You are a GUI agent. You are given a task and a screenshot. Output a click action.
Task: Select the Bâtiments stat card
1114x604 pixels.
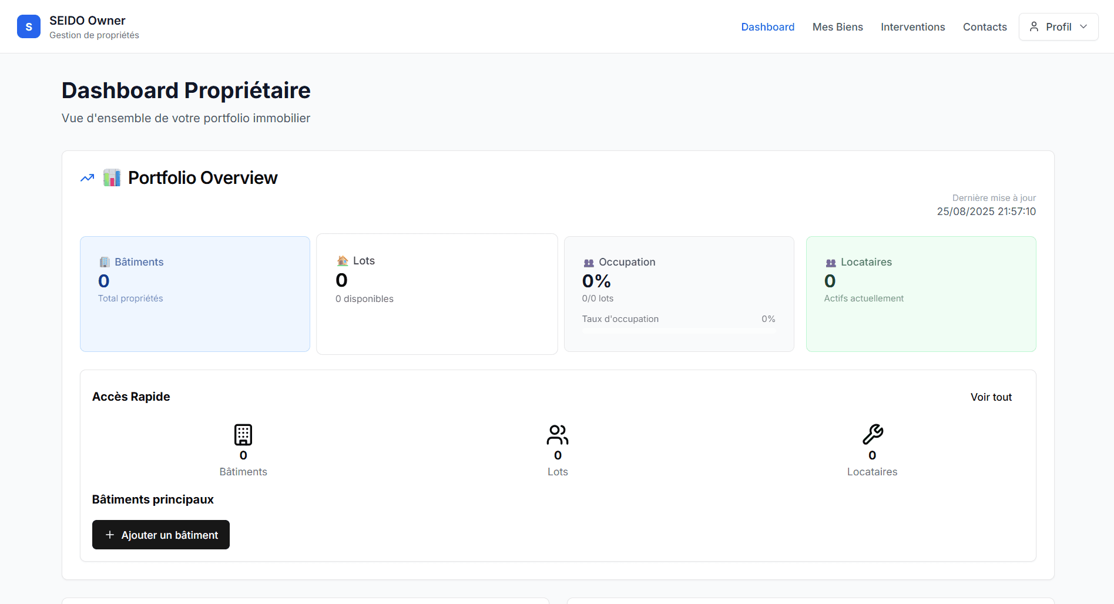(194, 294)
